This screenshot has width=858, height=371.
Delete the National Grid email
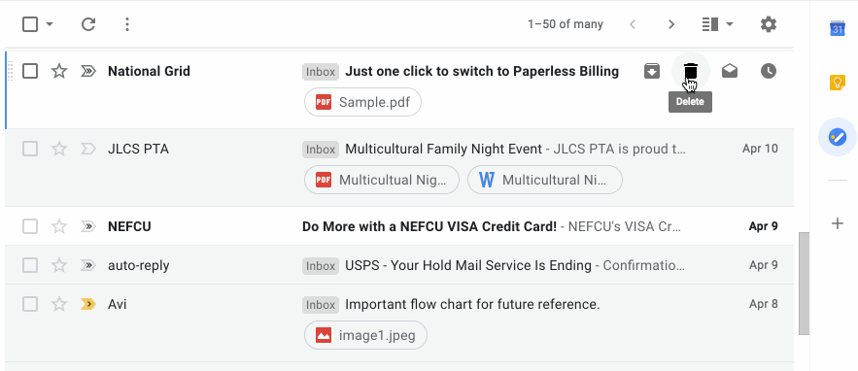tap(691, 71)
